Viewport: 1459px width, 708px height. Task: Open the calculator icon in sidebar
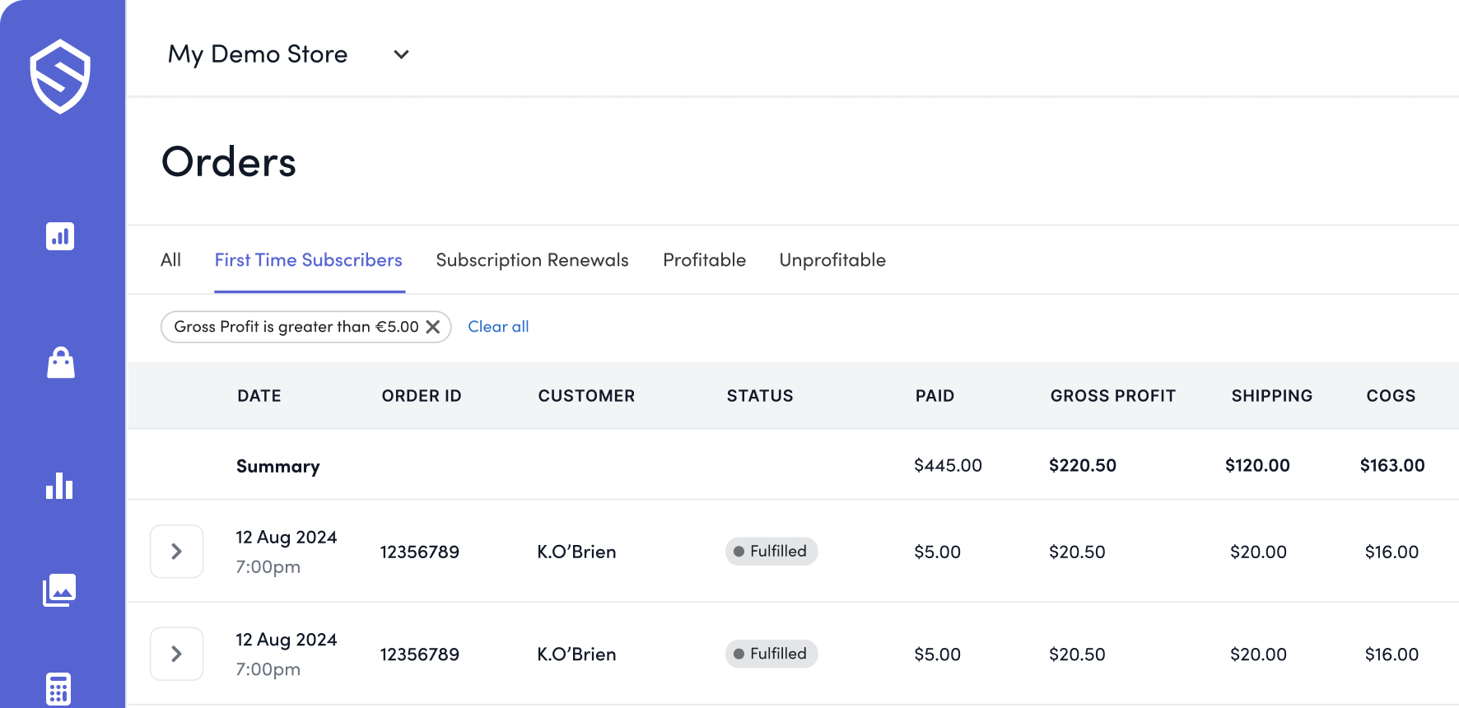58,688
